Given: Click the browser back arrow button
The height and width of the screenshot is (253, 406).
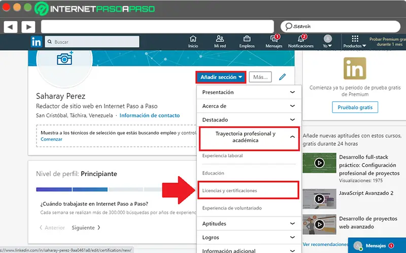Looking at the screenshot, I should pyautogui.click(x=10, y=27).
